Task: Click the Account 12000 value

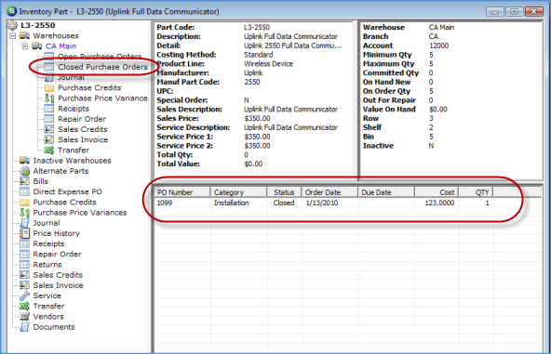Action: click(439, 46)
